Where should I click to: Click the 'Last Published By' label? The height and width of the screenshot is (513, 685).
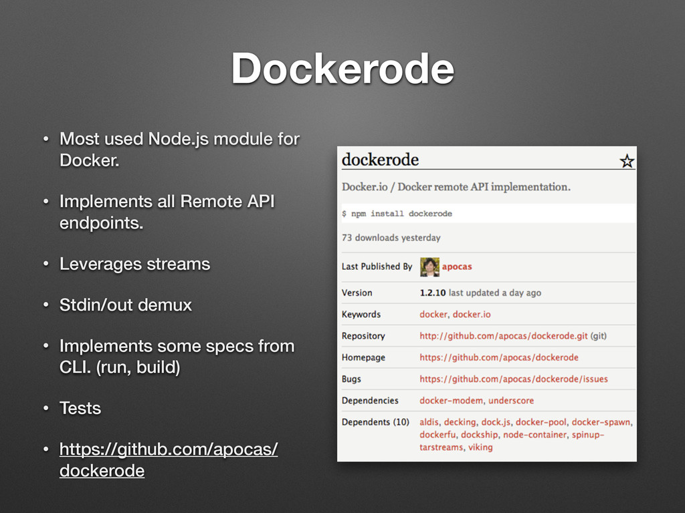point(377,267)
